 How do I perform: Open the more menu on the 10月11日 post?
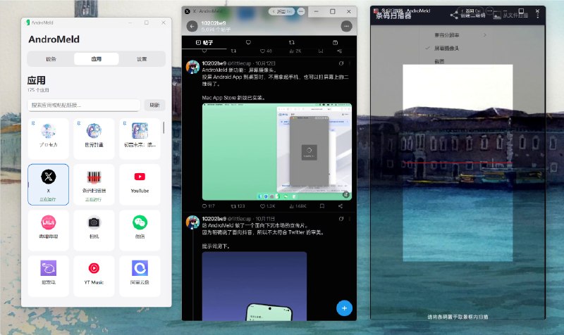coord(350,219)
